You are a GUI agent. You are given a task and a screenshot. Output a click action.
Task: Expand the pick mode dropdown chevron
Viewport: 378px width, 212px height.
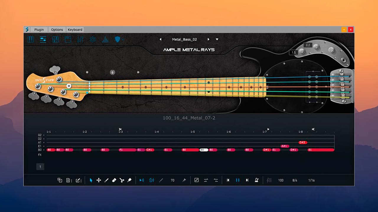[x=123, y=39]
